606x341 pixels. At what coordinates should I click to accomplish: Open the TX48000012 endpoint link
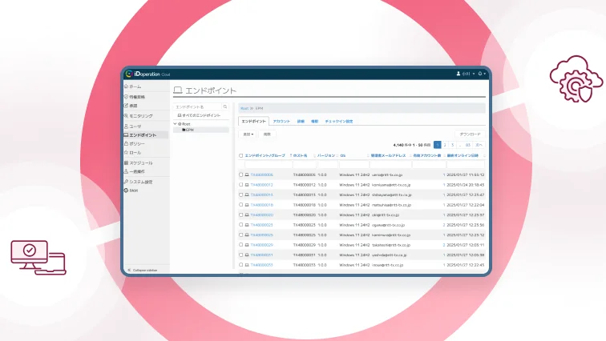tap(261, 184)
